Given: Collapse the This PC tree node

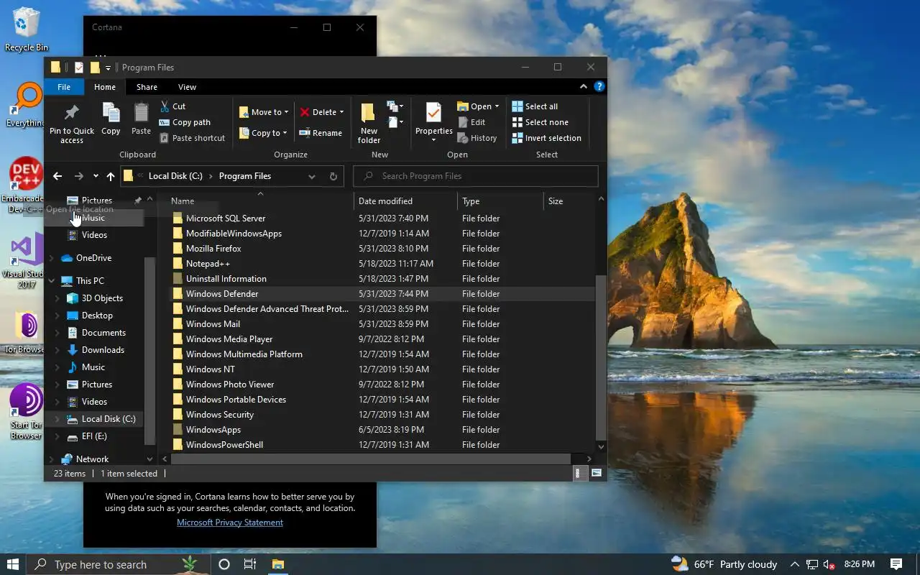Looking at the screenshot, I should pos(52,281).
